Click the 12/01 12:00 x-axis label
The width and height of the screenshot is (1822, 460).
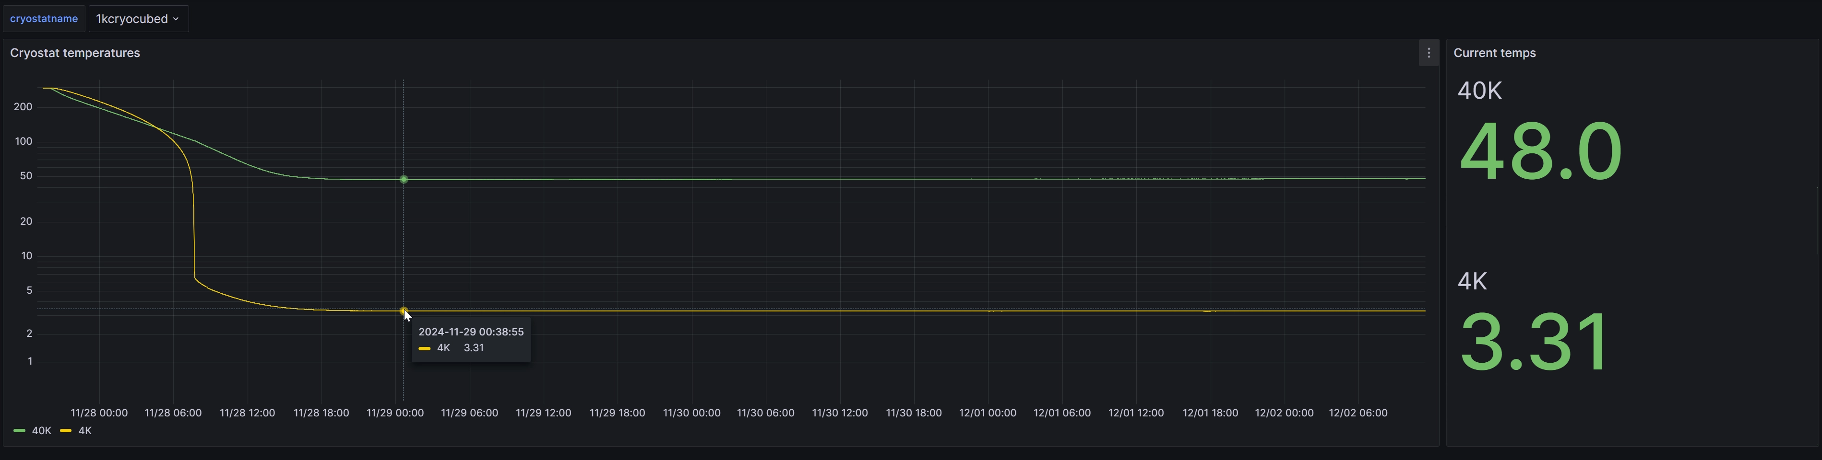[x=1136, y=413]
